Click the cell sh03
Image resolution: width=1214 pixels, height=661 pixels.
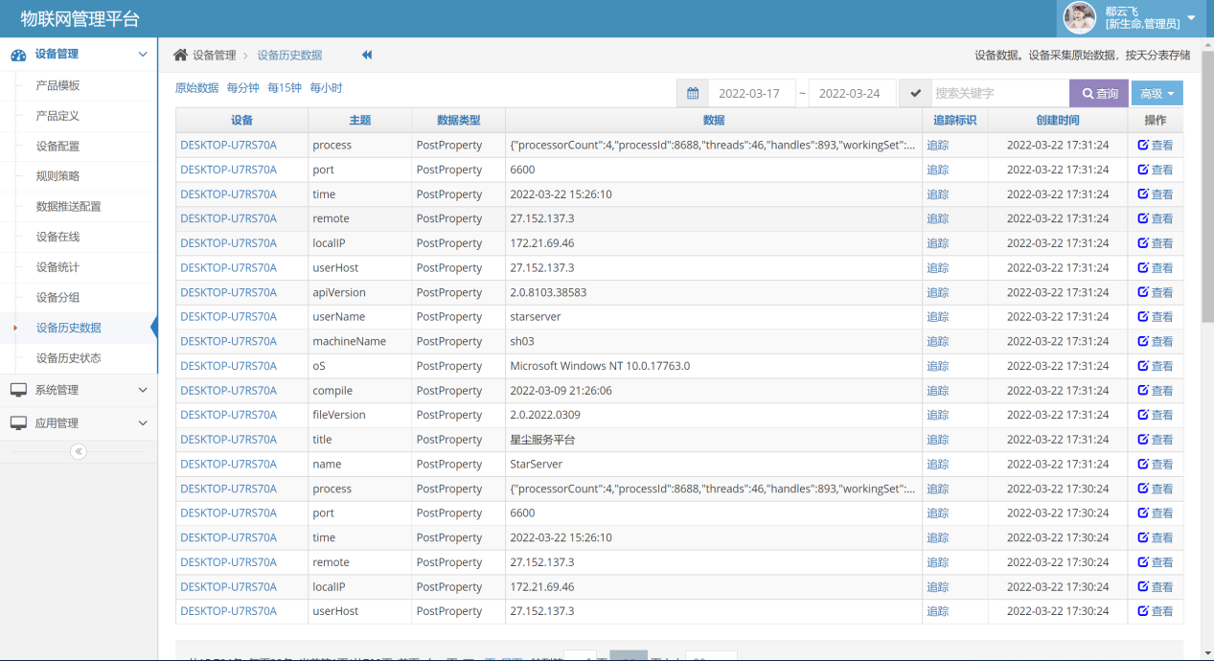[x=522, y=341]
